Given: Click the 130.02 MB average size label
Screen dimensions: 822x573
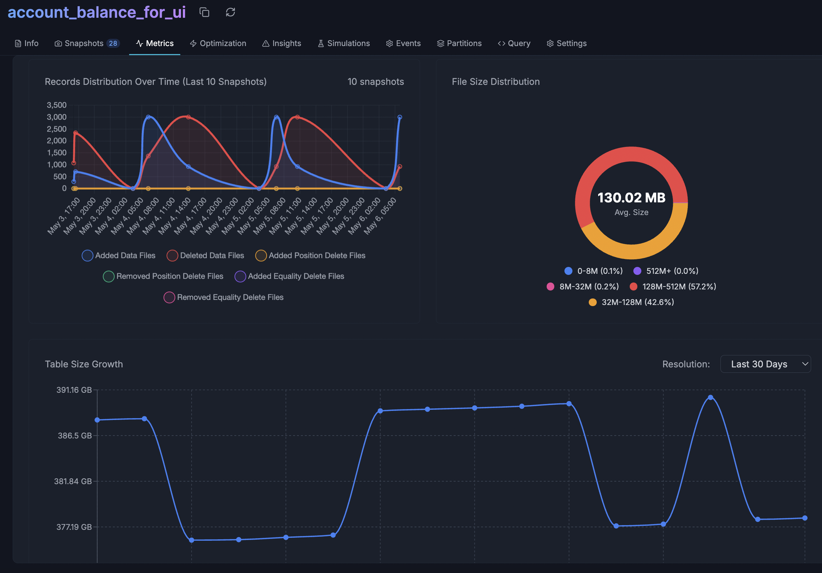Looking at the screenshot, I should (632, 198).
